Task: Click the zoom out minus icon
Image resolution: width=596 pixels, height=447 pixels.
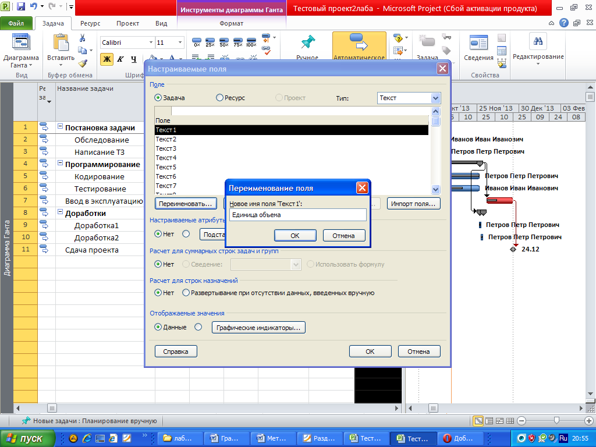Action: click(521, 421)
